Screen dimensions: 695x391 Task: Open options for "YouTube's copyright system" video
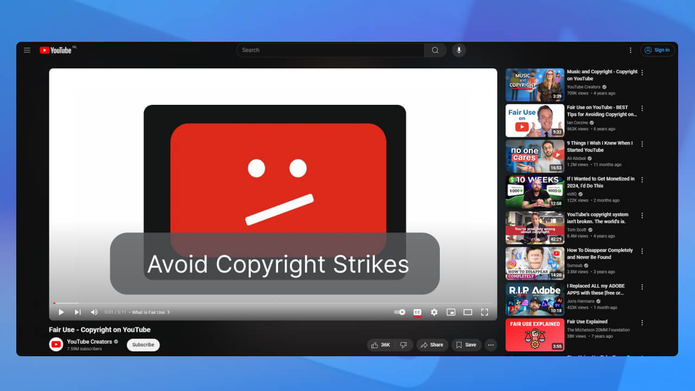pyautogui.click(x=642, y=215)
